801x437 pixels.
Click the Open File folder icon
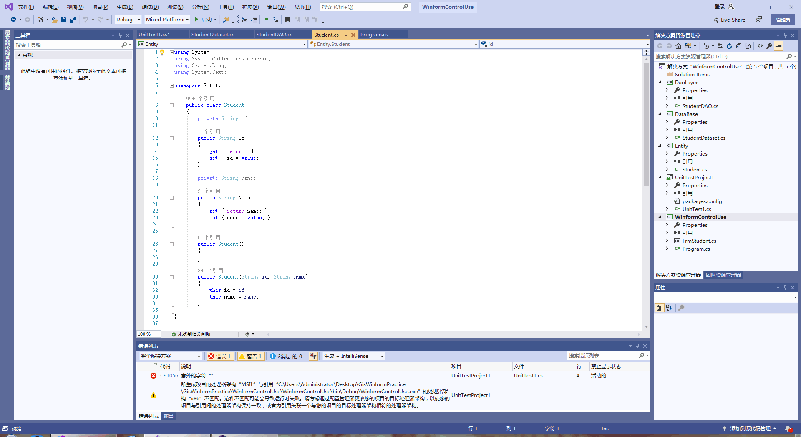(x=54, y=19)
